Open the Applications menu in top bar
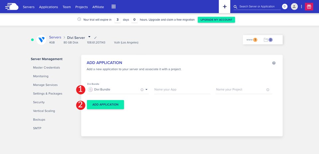319x154 pixels. [x=48, y=7]
